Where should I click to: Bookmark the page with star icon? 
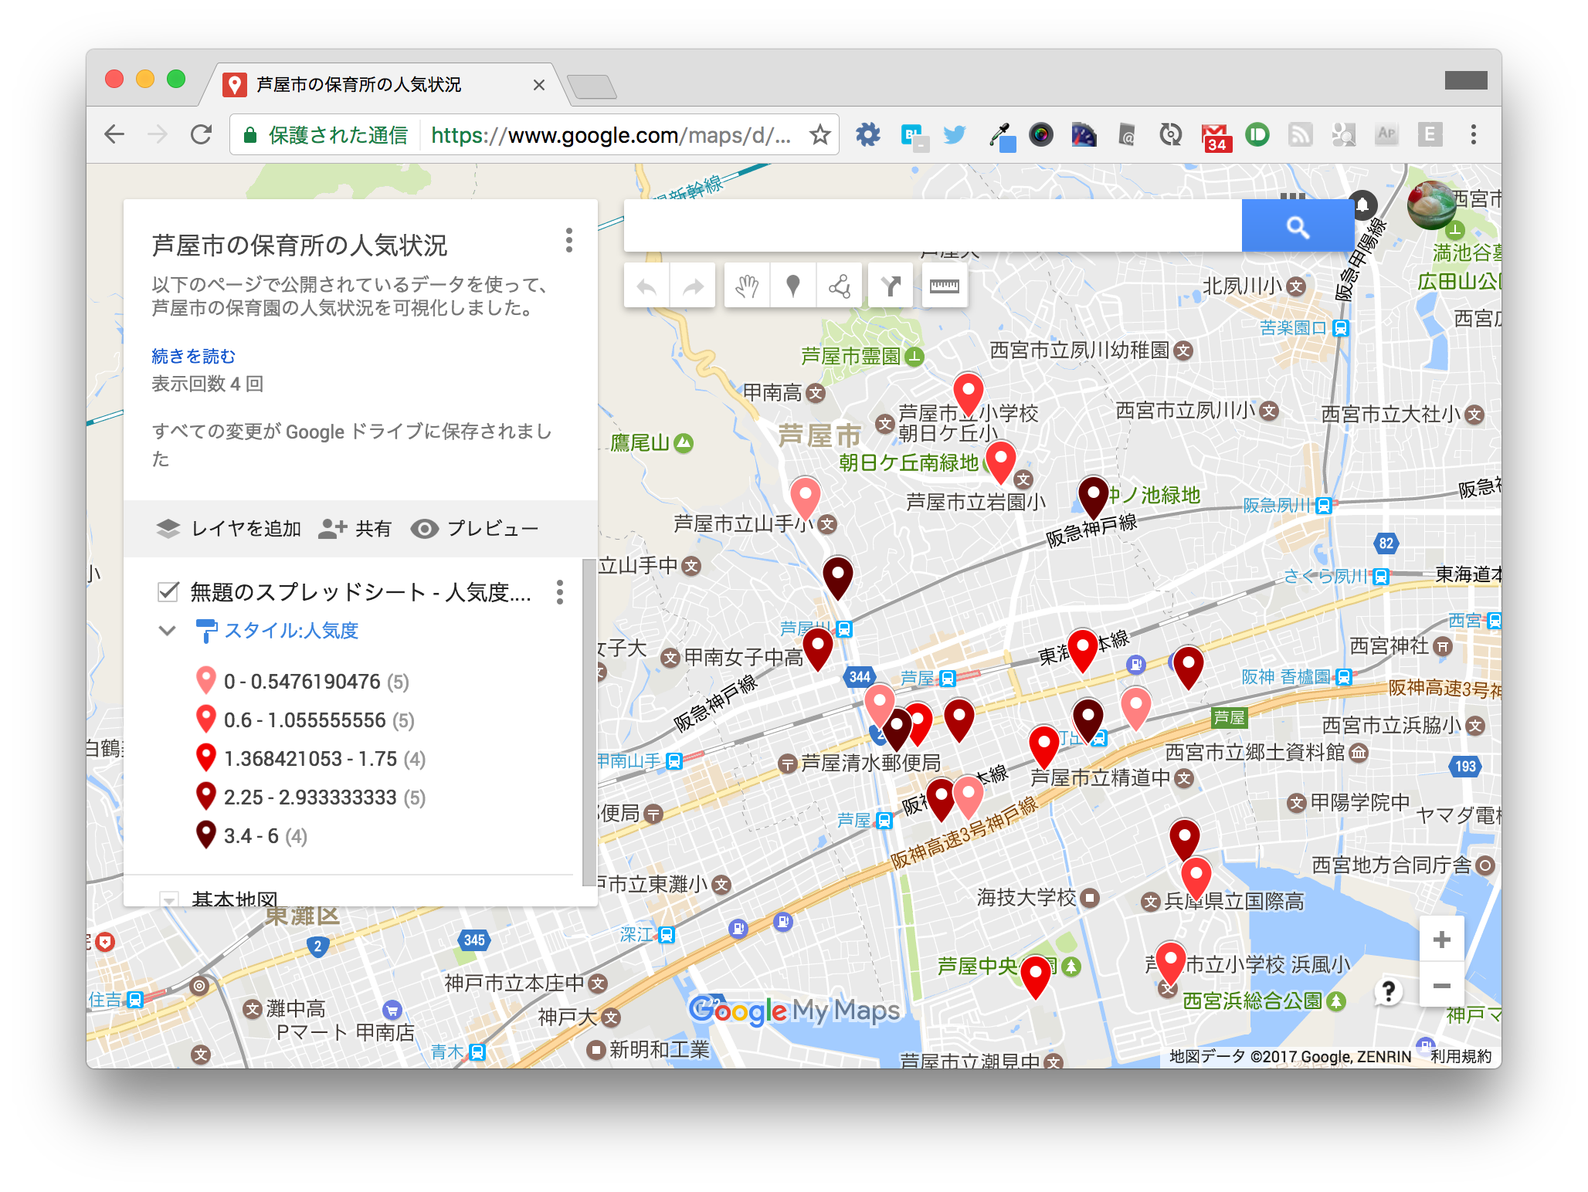[x=819, y=135]
